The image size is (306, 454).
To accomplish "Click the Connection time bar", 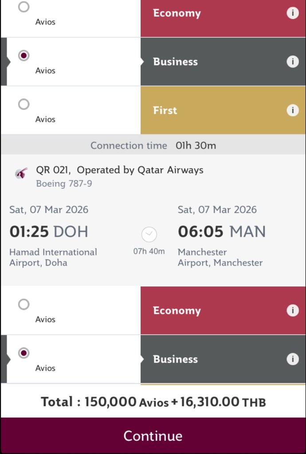I will click(153, 145).
